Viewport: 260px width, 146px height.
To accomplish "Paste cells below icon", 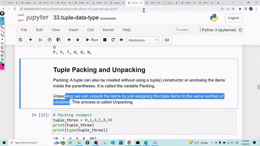I will (58, 40).
